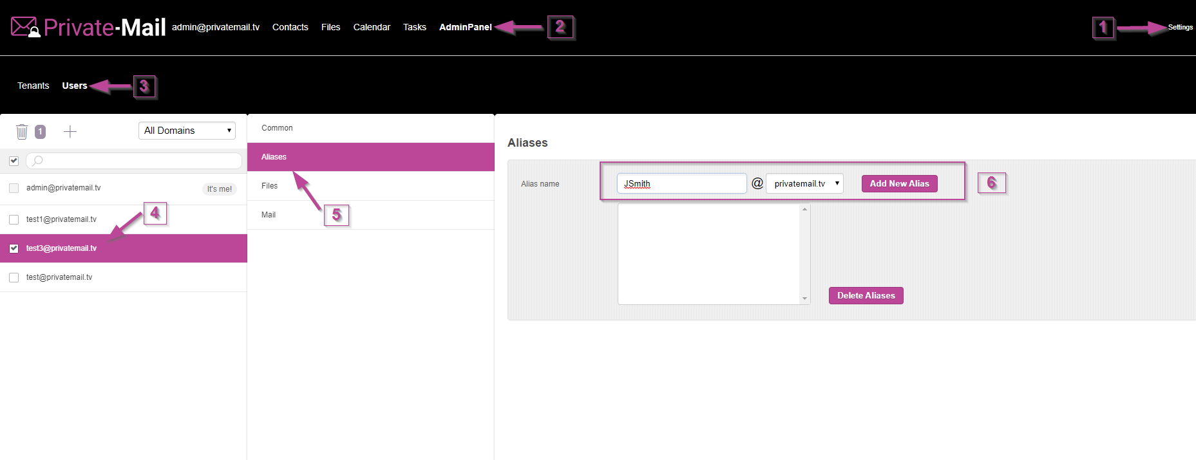Click the Private-Mail envelope logo

26,27
